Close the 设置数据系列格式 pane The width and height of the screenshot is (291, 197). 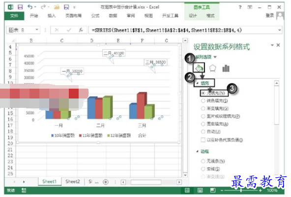(278, 45)
